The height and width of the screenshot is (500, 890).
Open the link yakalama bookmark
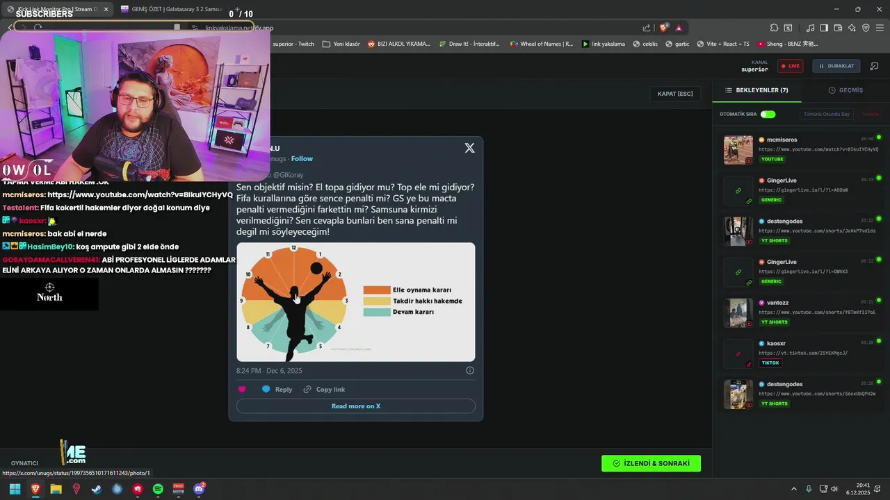point(604,44)
